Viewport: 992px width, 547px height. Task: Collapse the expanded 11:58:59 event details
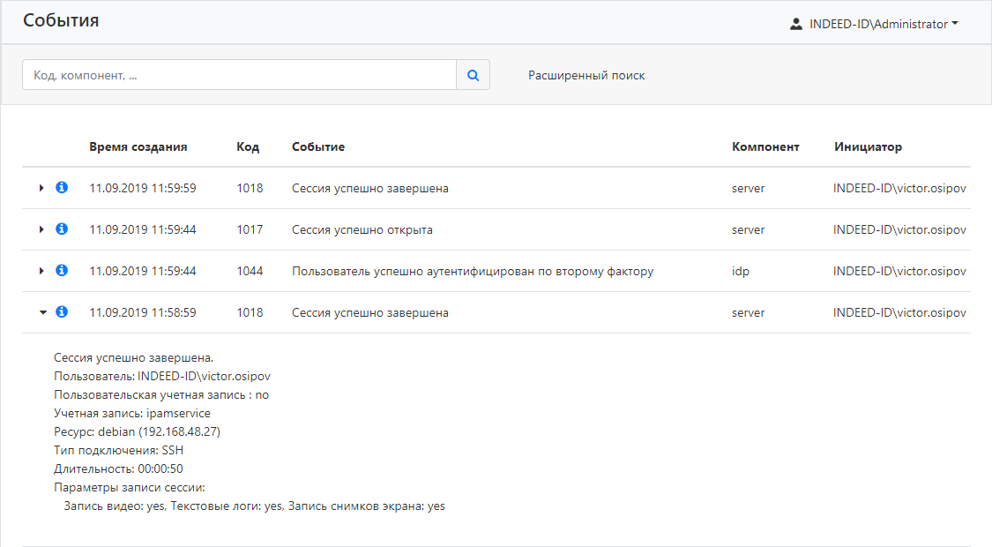click(41, 312)
